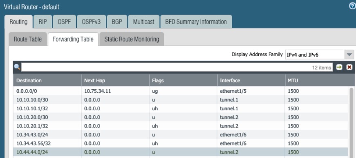The image size is (356, 158).
Task: Open the help question mark icon
Action: 352,7
